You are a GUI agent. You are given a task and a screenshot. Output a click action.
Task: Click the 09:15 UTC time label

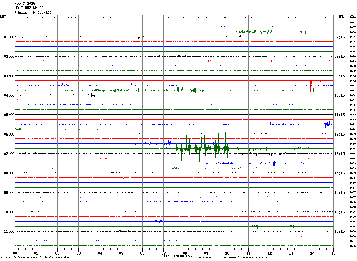click(339, 76)
